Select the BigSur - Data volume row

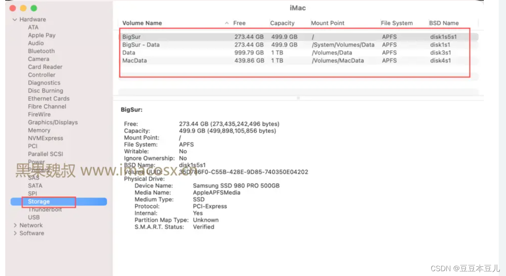click(x=298, y=45)
